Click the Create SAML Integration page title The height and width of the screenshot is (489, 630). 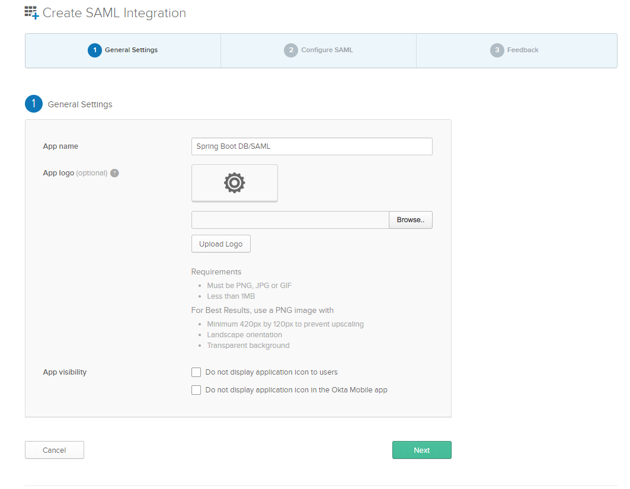pos(114,13)
